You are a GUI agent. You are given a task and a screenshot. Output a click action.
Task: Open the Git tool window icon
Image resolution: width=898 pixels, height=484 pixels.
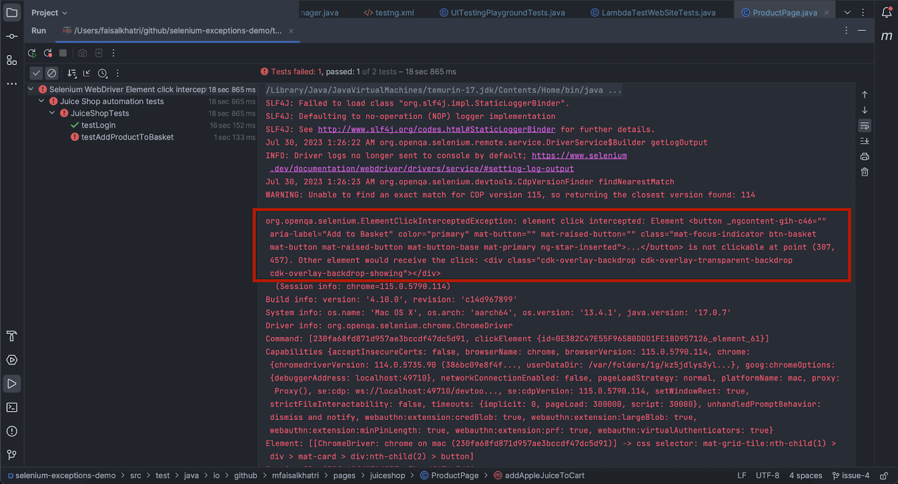(12, 455)
